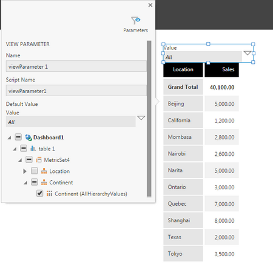Click the Sales column header
The width and height of the screenshot is (273, 280).
point(221,69)
